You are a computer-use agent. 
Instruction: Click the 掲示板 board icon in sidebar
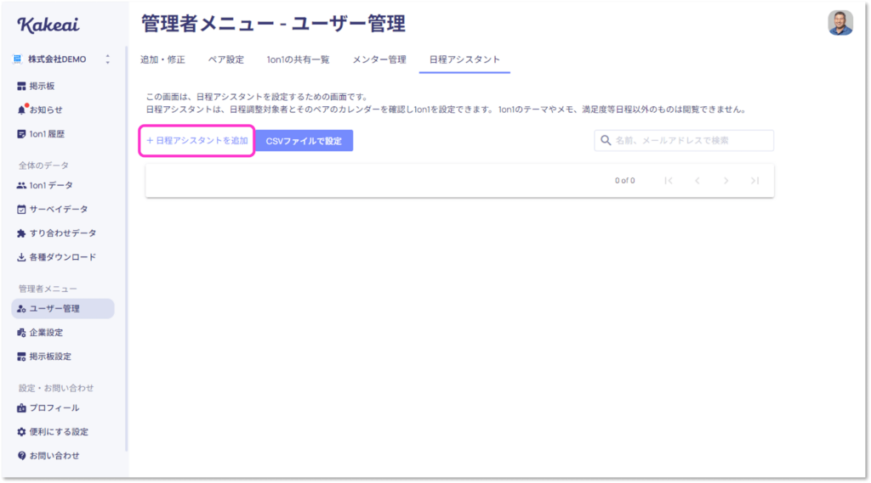click(x=21, y=86)
